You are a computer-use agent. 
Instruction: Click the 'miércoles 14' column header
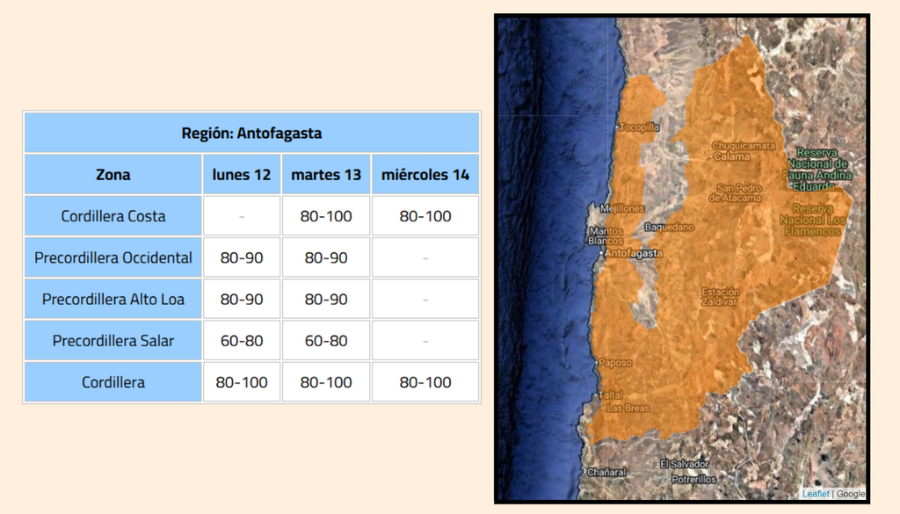click(425, 174)
